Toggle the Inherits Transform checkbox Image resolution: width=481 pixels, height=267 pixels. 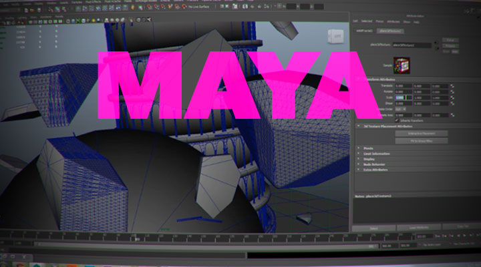point(397,120)
